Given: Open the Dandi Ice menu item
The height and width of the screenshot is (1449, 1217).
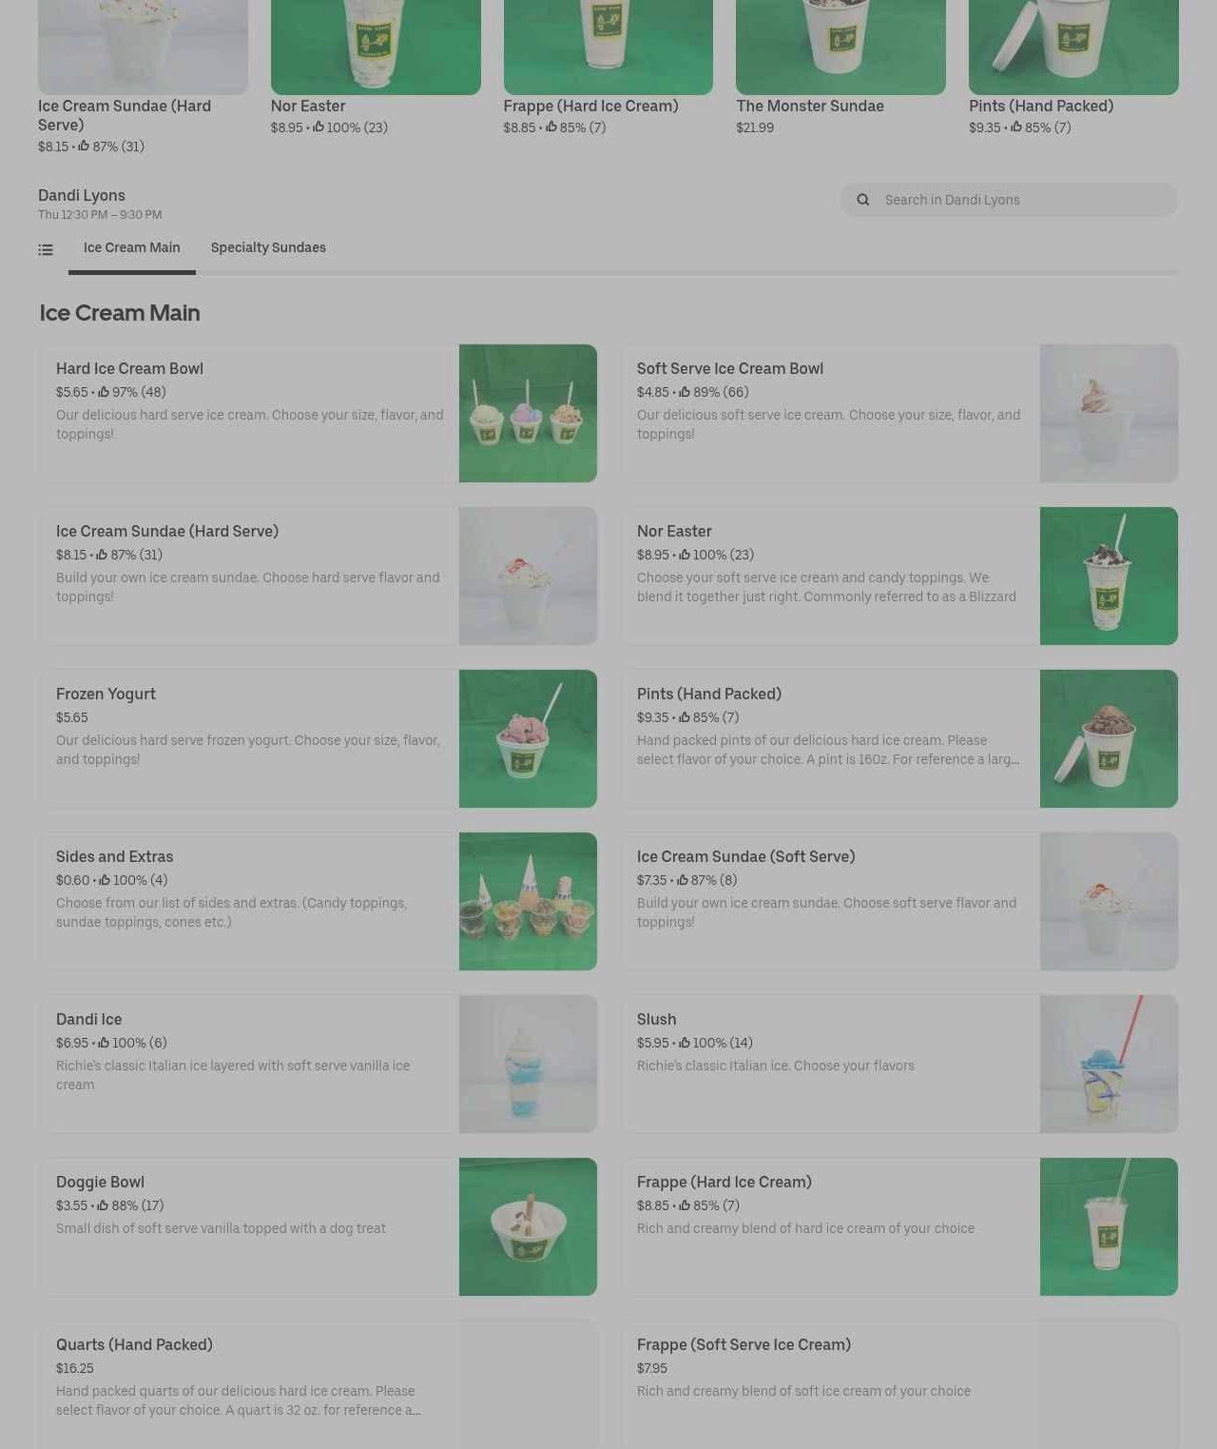Looking at the screenshot, I should [318, 1064].
